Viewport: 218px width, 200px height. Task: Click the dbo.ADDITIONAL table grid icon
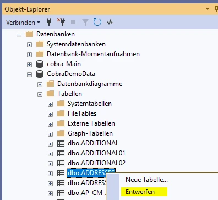(61, 143)
